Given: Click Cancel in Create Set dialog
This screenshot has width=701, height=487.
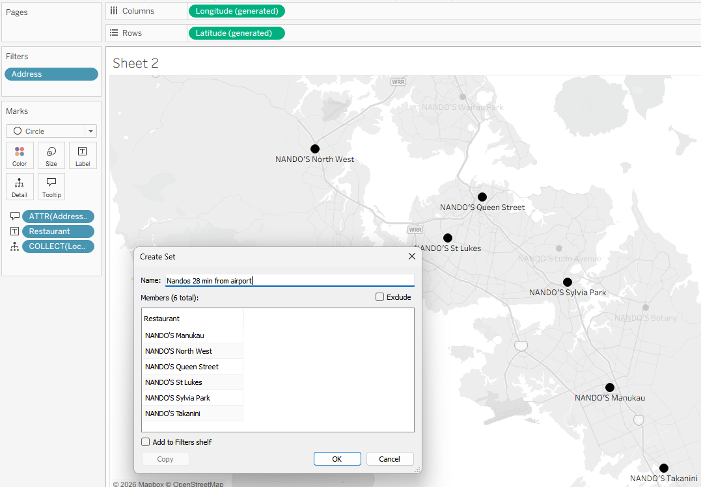Looking at the screenshot, I should point(390,459).
